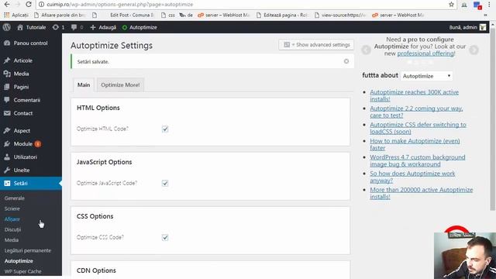Screen dimensions: 496x279
Task: Click the Articole pushpin icon
Action: click(7, 60)
